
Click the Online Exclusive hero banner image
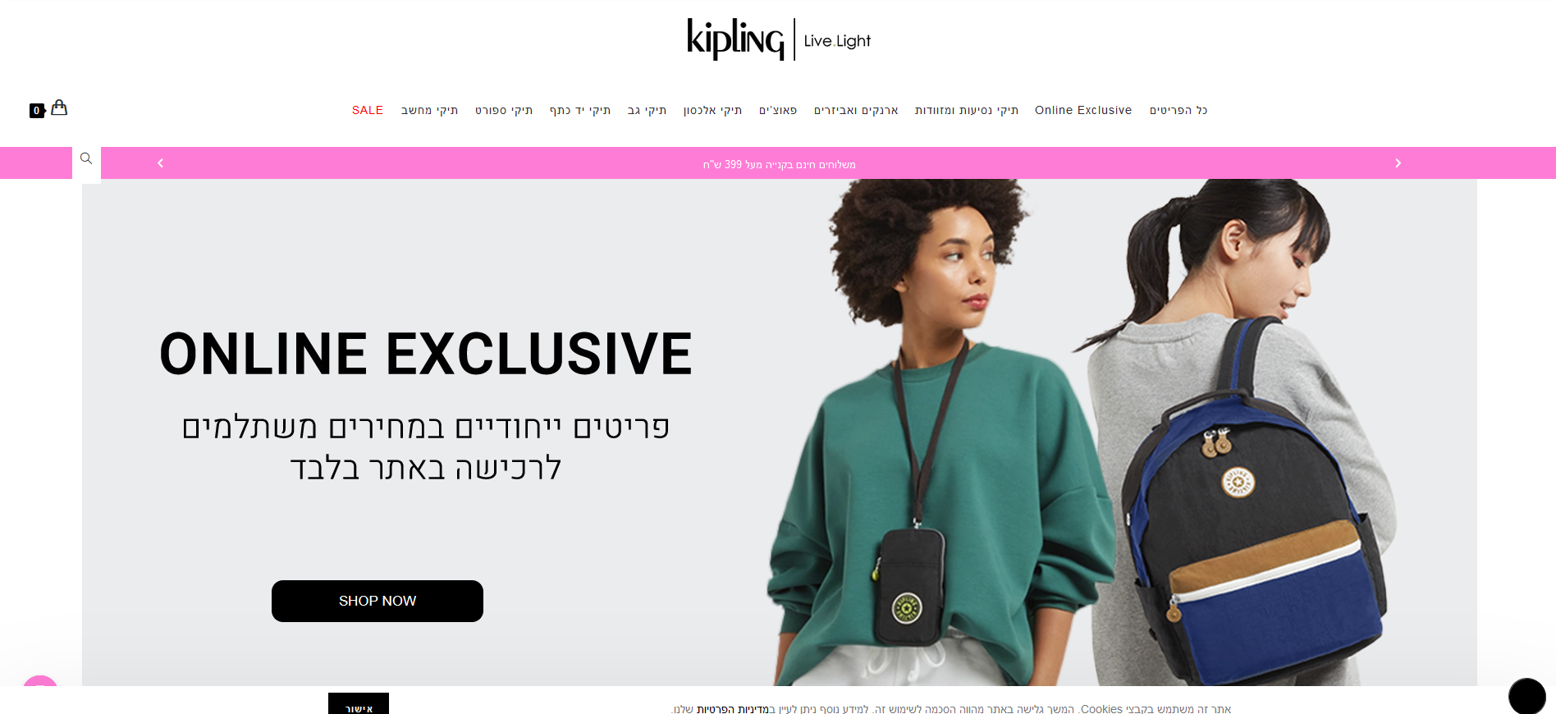click(780, 433)
